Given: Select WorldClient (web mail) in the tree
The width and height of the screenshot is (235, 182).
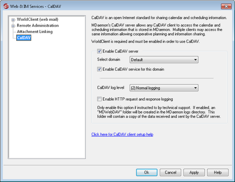Looking at the screenshot, I should 38,19.
